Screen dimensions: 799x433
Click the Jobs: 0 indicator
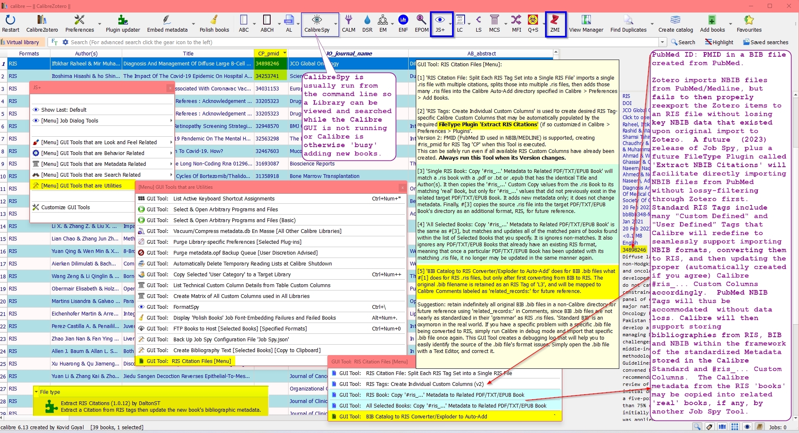778,427
